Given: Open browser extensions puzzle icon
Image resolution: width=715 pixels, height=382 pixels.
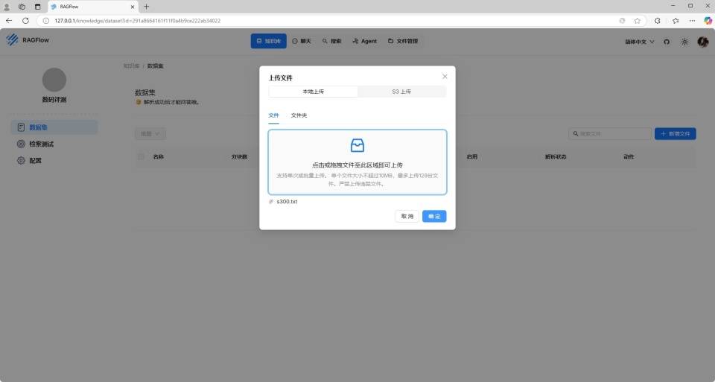Looking at the screenshot, I should (x=657, y=21).
